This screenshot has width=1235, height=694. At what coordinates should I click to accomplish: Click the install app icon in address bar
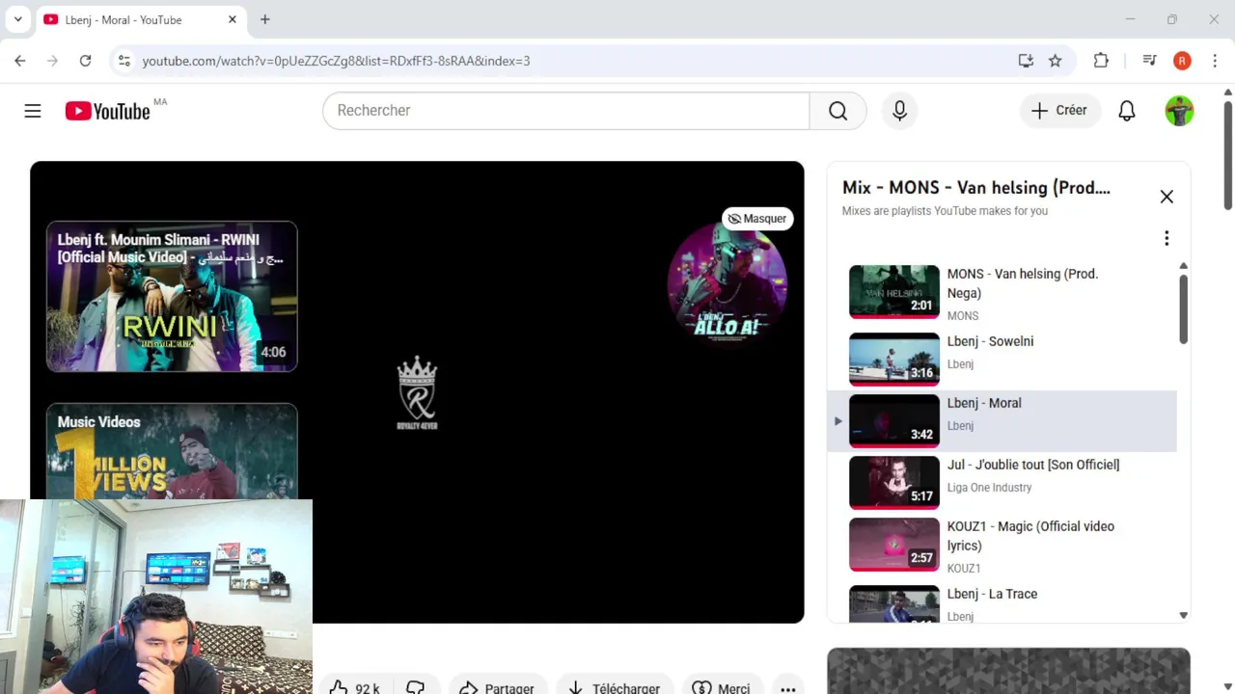click(1026, 61)
